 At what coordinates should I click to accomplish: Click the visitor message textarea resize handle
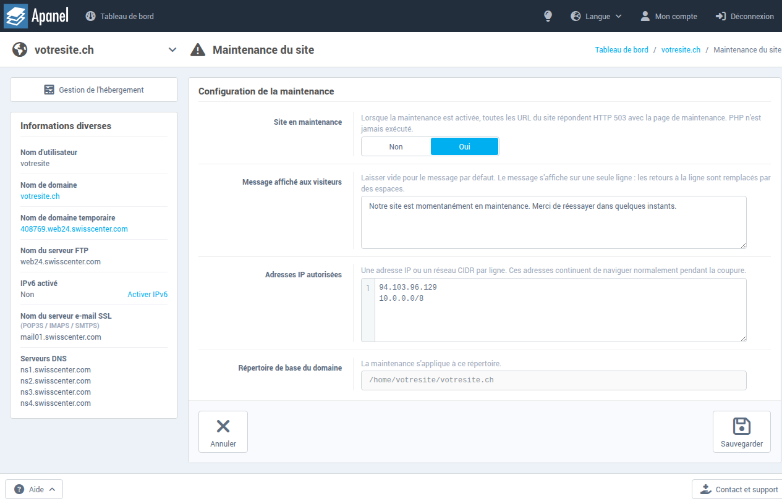point(742,245)
